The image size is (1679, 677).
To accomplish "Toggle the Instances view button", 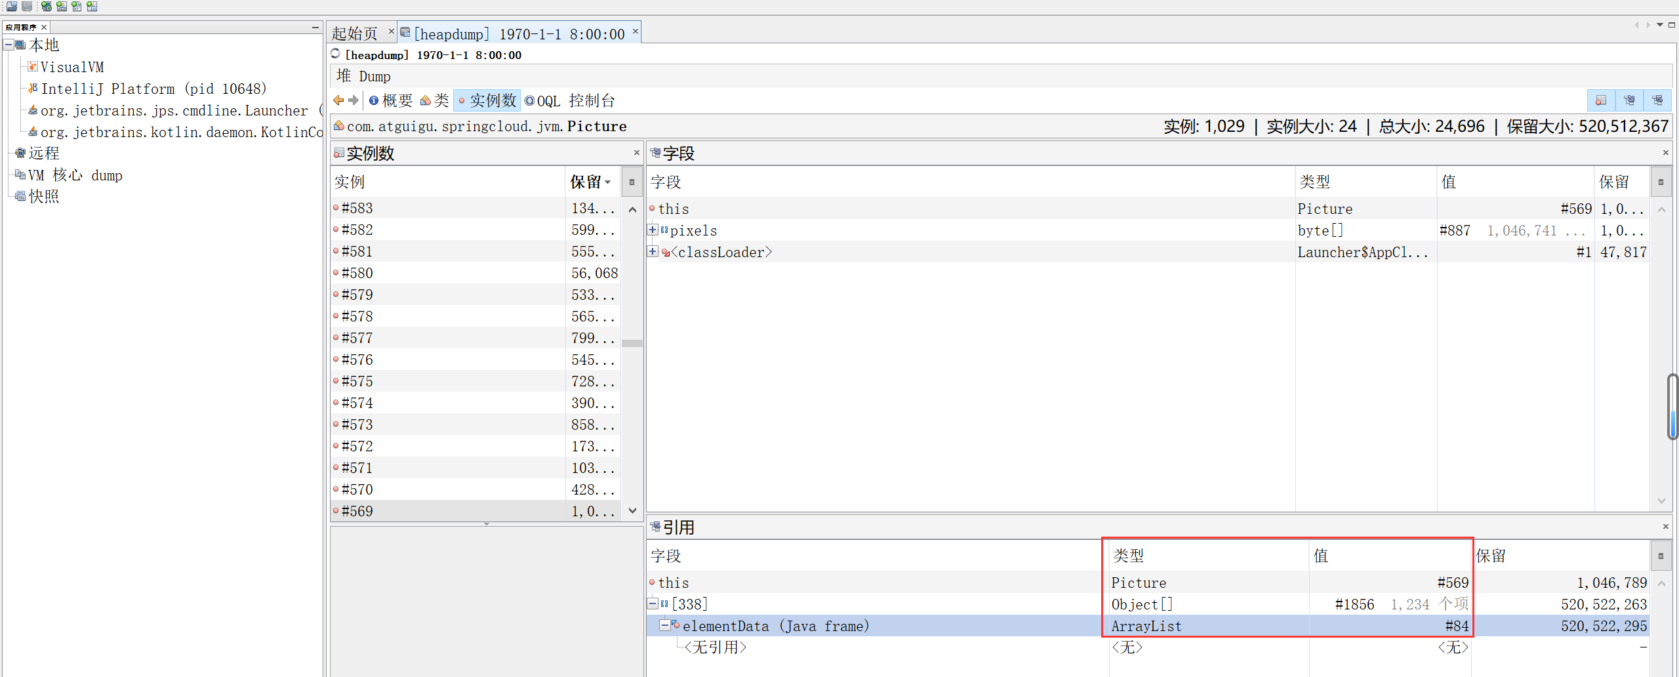I will [1601, 100].
